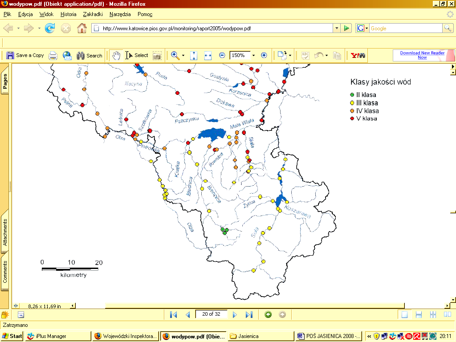Expand the URL history dropdown
The width and height of the screenshot is (456, 342).
(x=337, y=28)
